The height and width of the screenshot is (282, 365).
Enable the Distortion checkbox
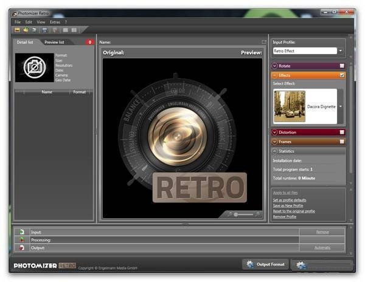coord(342,132)
